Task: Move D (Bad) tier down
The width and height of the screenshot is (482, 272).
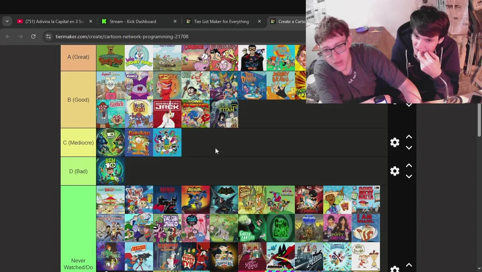Action: coord(409,176)
